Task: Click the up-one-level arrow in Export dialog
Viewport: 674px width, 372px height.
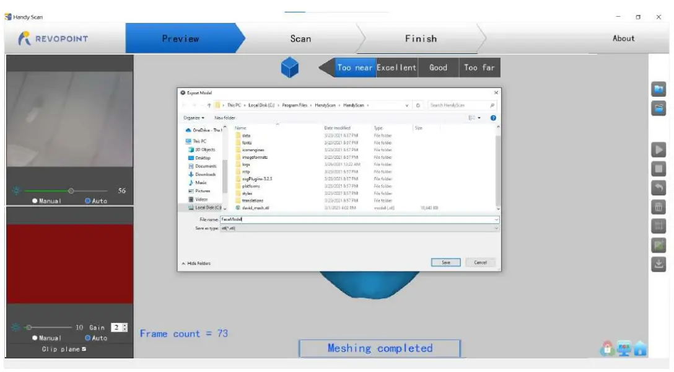Action: click(x=209, y=105)
